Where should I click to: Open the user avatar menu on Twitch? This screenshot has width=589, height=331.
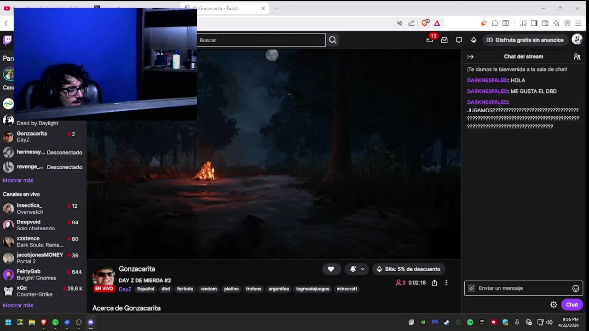point(577,40)
